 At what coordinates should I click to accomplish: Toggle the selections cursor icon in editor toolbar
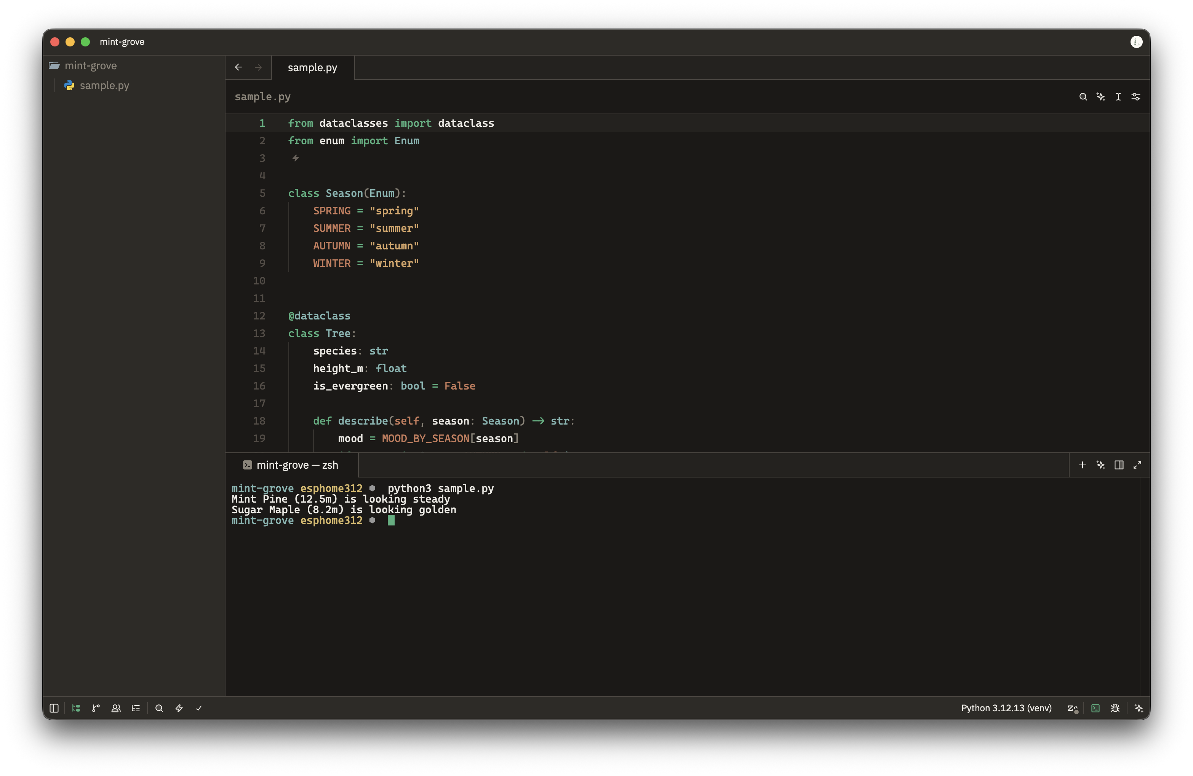1118,97
